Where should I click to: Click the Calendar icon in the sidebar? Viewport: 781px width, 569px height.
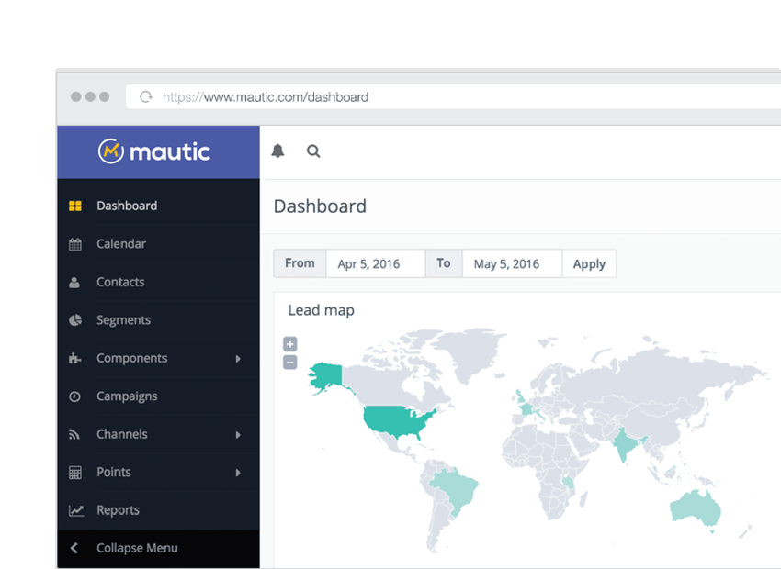[x=75, y=244]
